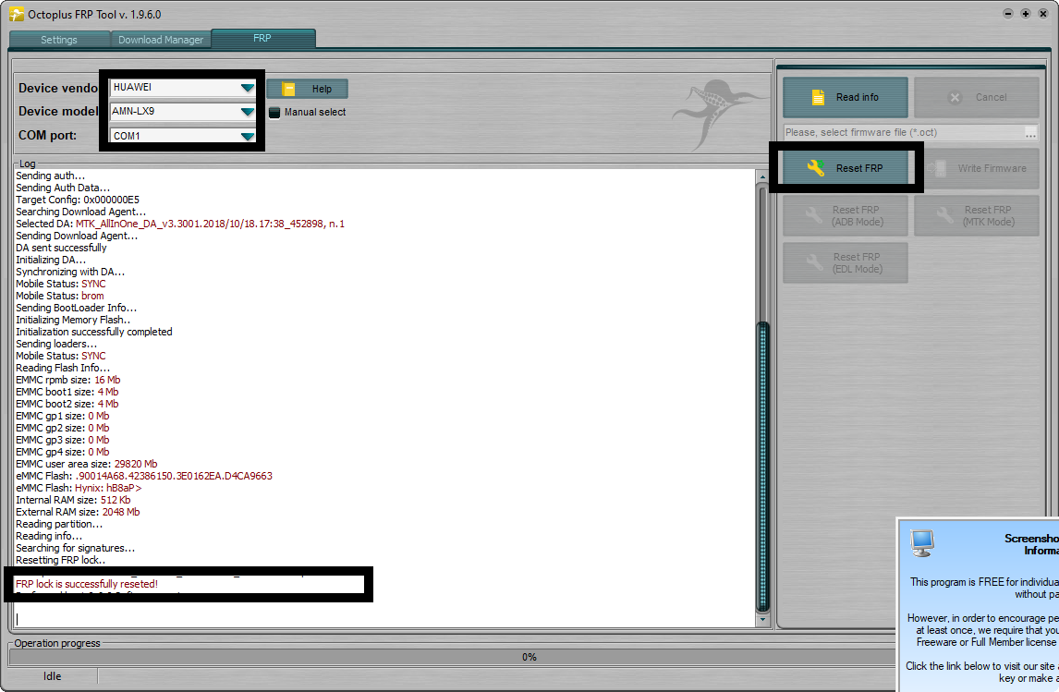Click the log vertical scrollbar thumb

(x=763, y=467)
